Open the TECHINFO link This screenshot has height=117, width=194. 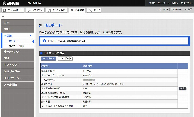pyautogui.click(x=176, y=9)
